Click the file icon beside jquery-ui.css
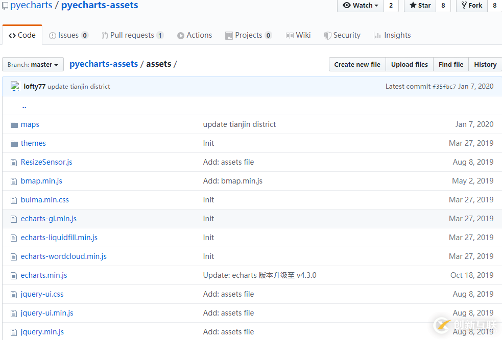 pos(14,295)
